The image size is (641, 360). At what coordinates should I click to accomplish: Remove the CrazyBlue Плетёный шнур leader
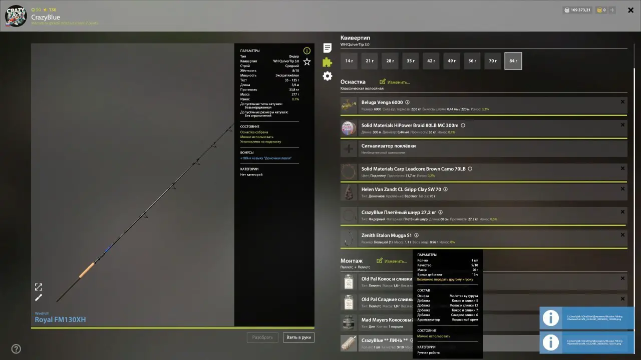point(622,212)
